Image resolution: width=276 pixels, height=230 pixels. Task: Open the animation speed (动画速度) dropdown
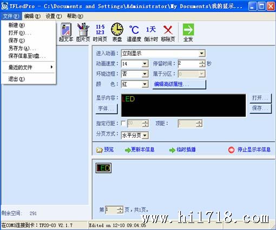point(144,64)
